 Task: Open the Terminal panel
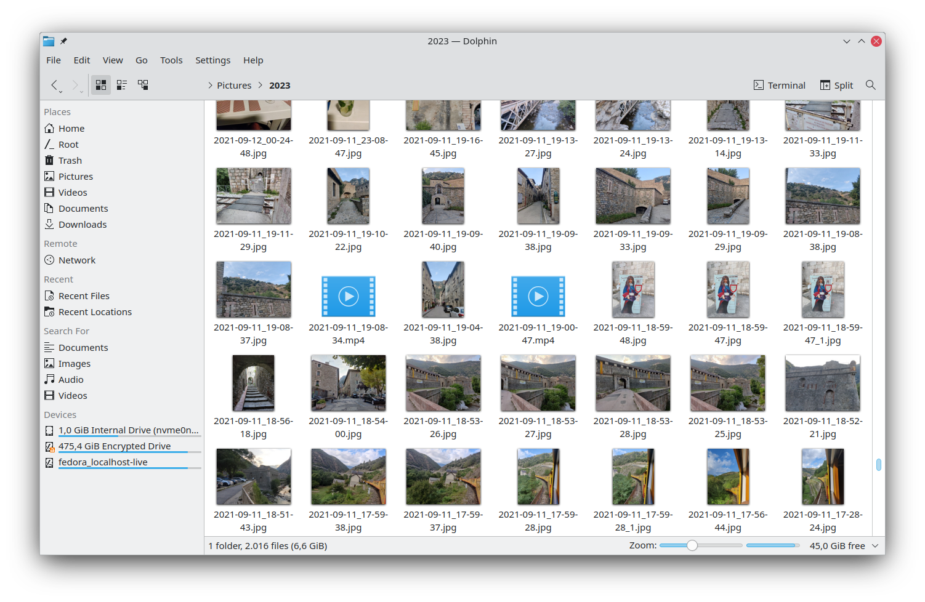pyautogui.click(x=780, y=85)
